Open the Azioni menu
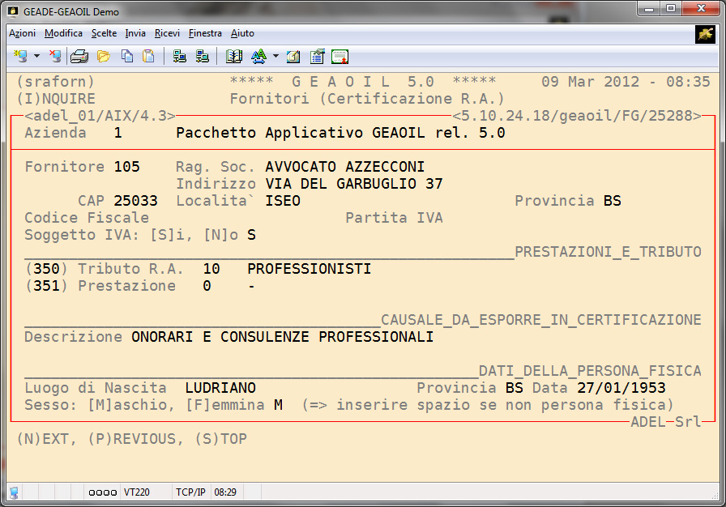The width and height of the screenshot is (726, 507). coord(22,33)
